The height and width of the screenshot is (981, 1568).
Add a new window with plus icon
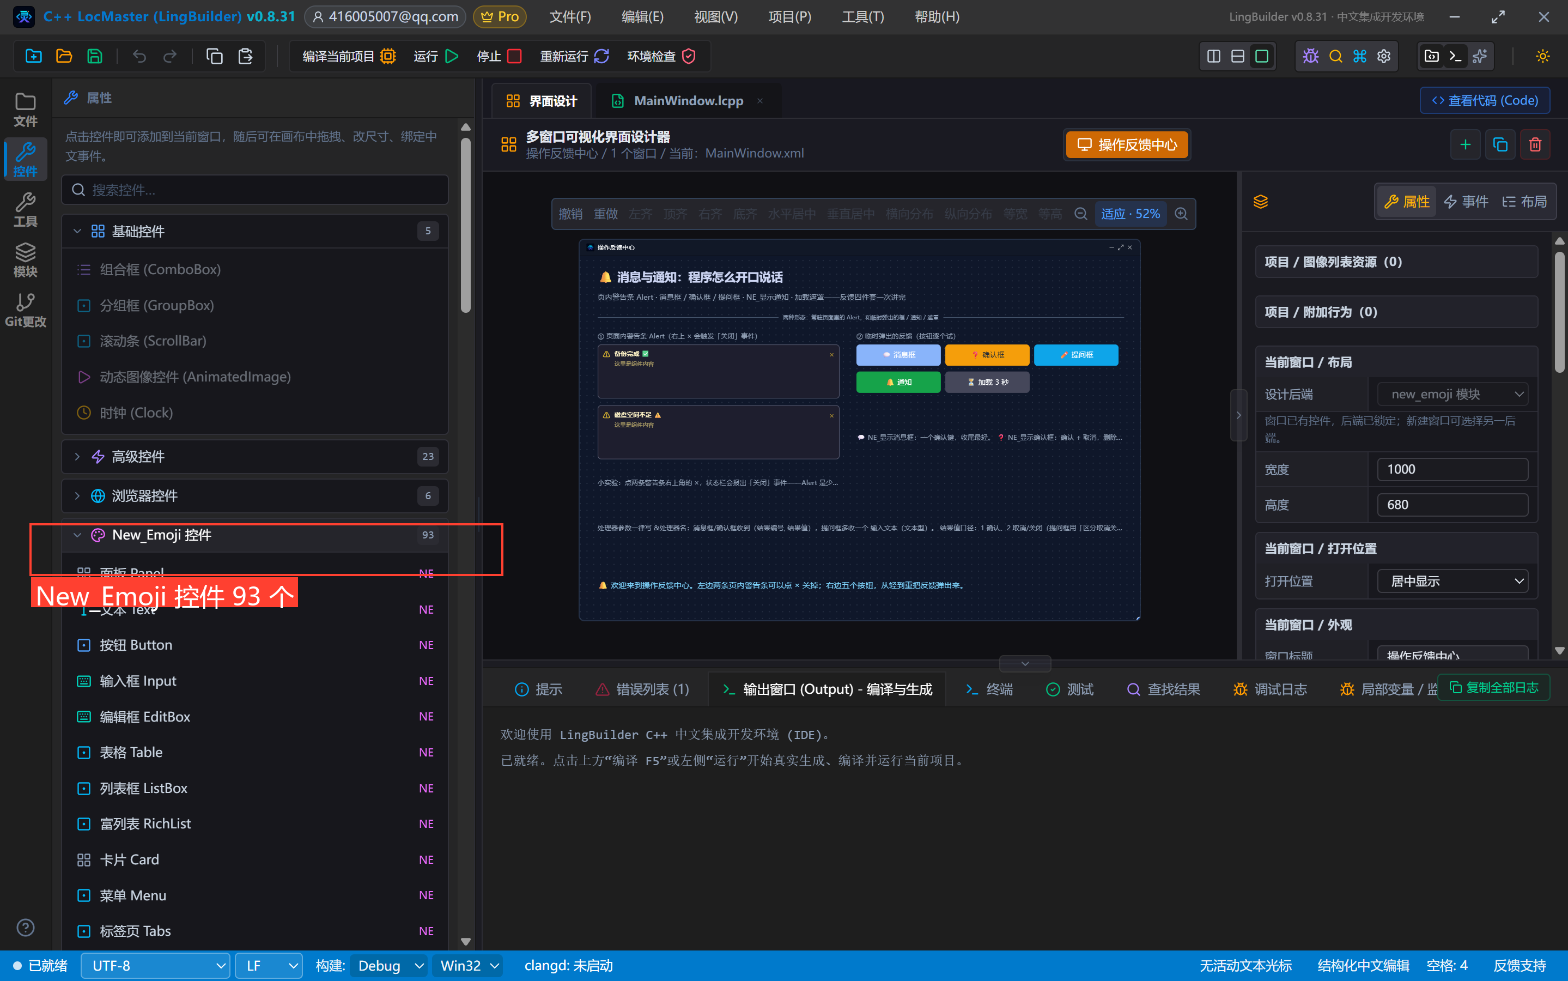[x=1465, y=144]
